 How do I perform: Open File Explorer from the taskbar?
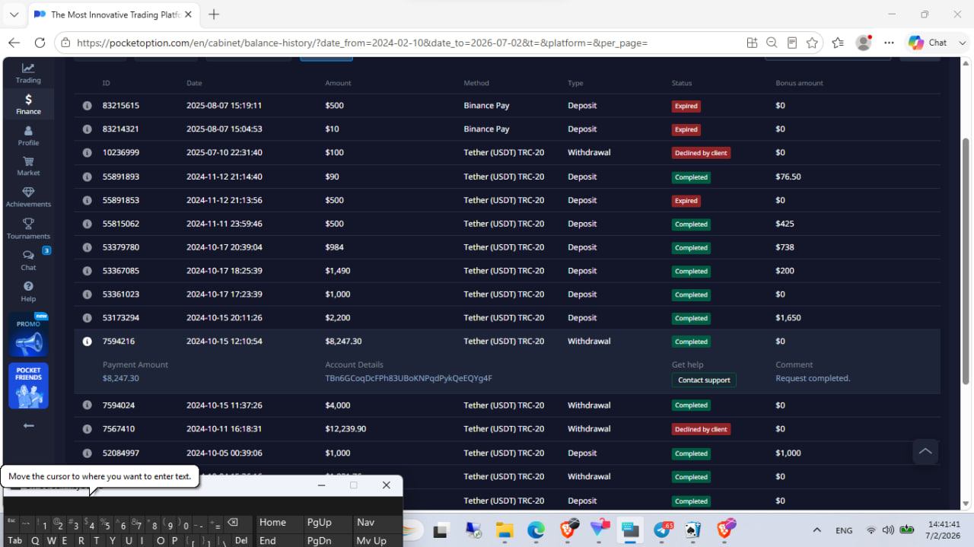click(505, 530)
